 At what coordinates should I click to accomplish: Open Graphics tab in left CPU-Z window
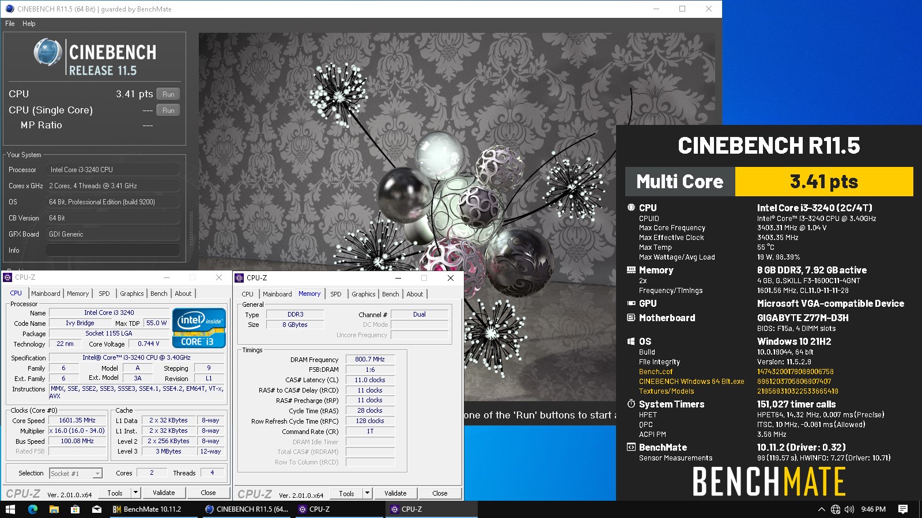coord(132,294)
